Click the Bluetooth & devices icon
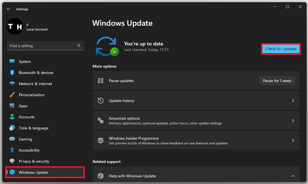 (x=12, y=73)
